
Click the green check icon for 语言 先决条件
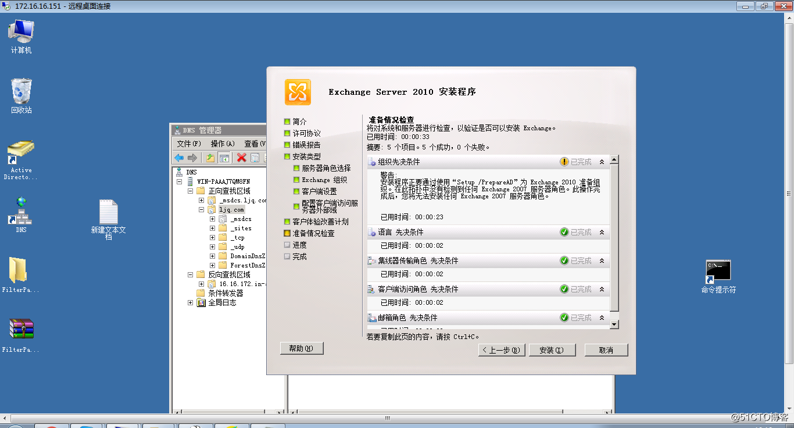(564, 232)
